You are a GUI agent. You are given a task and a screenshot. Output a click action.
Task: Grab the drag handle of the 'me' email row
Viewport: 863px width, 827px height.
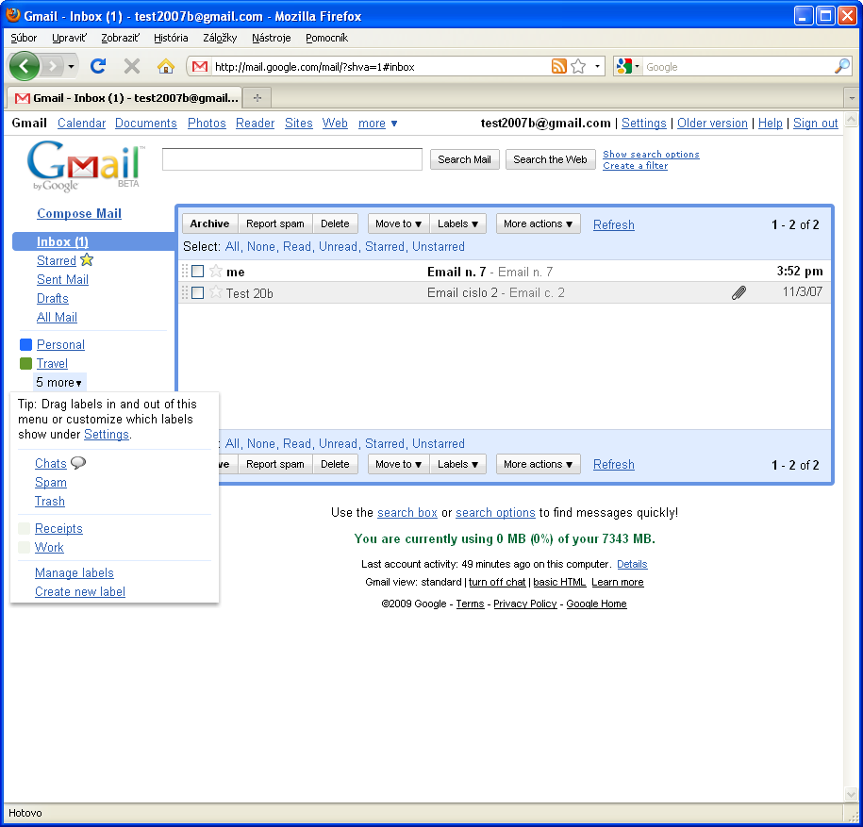tap(184, 272)
